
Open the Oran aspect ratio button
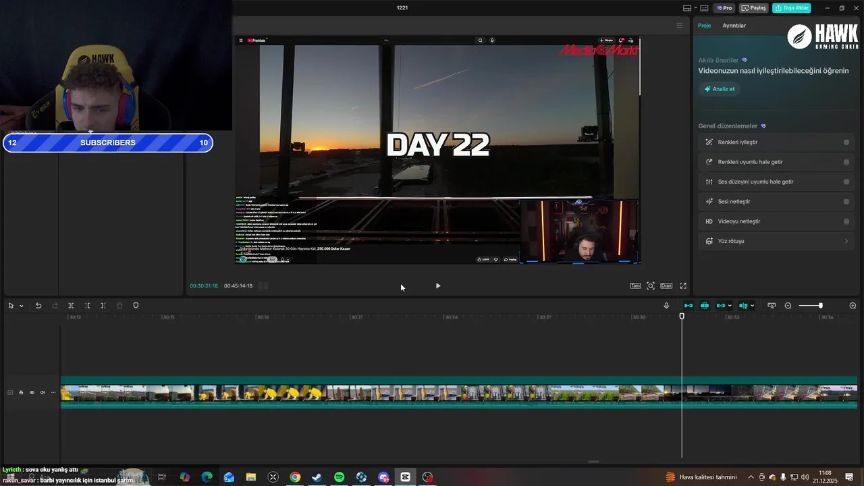[x=666, y=286]
